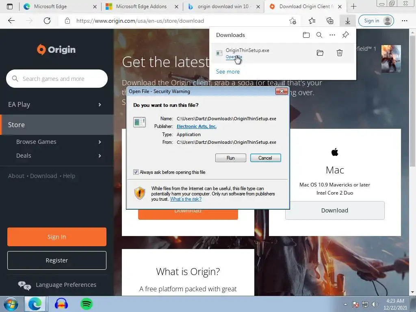Viewport: 416px width, 312px height.
Task: Expand Browse Games chevron
Action: (100, 142)
